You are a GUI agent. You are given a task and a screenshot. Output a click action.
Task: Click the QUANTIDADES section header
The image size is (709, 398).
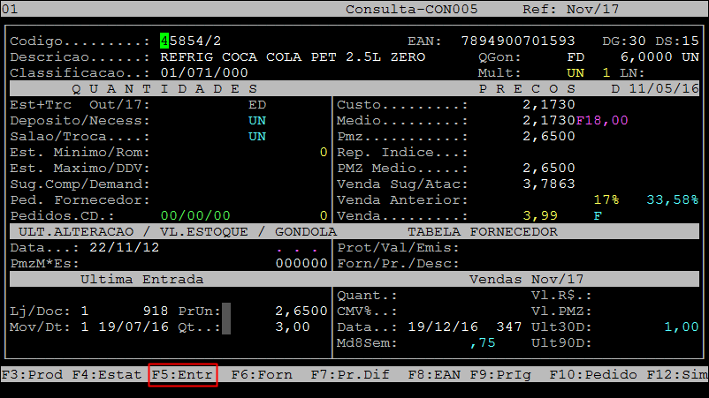(164, 89)
